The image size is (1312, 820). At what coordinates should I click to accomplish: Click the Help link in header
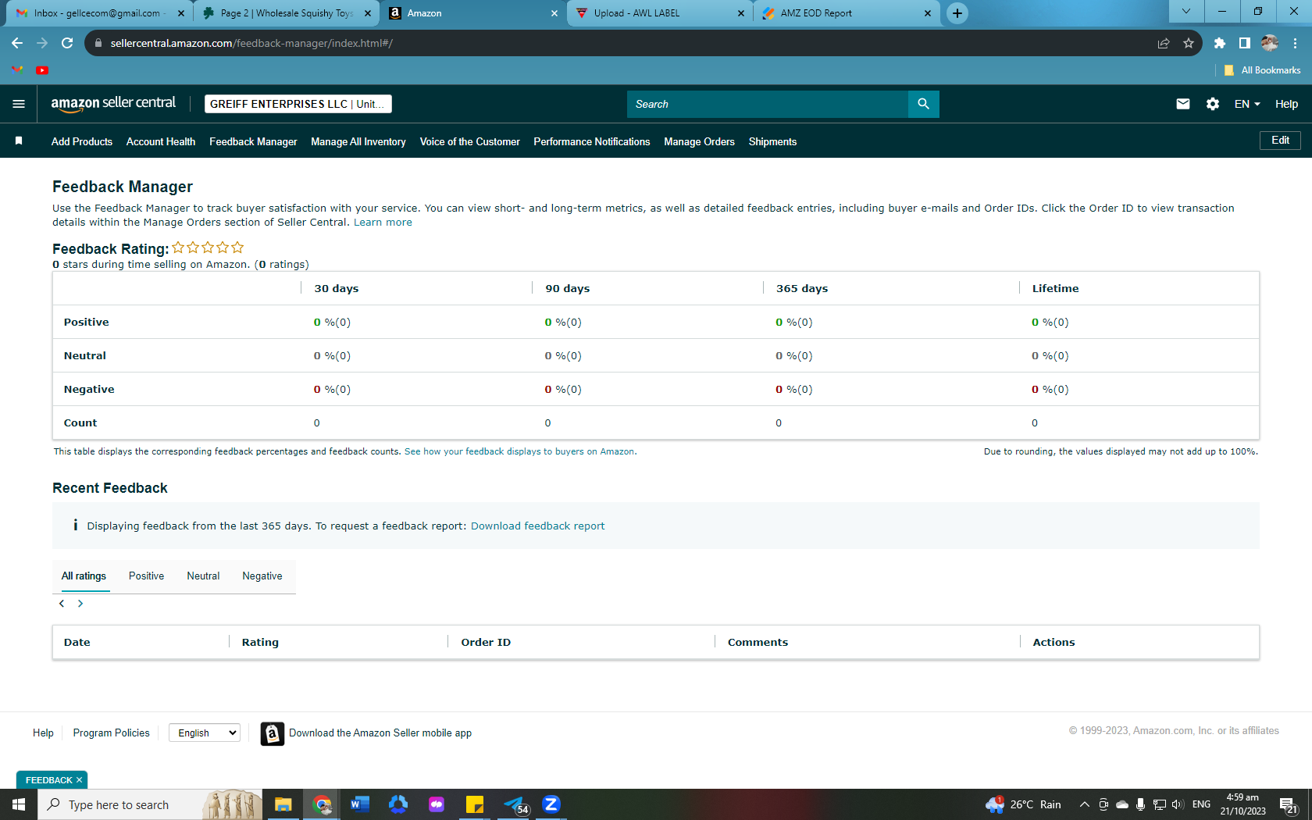1286,104
